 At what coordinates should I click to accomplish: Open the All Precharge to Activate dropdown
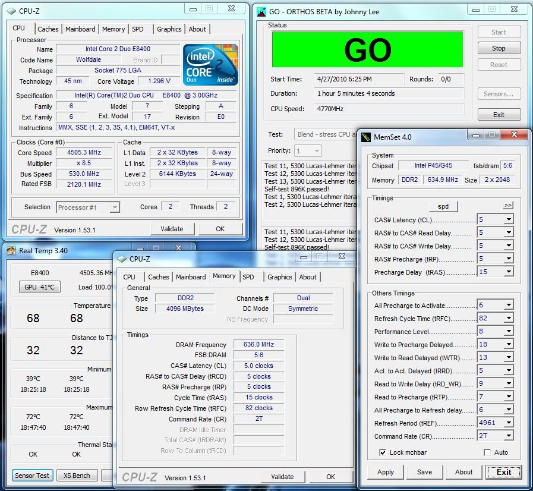(x=509, y=305)
